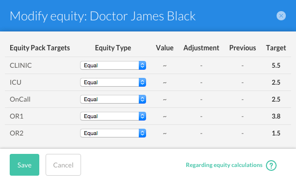The width and height of the screenshot is (296, 181).
Task: Click the Equity Type column header
Action: [x=113, y=48]
